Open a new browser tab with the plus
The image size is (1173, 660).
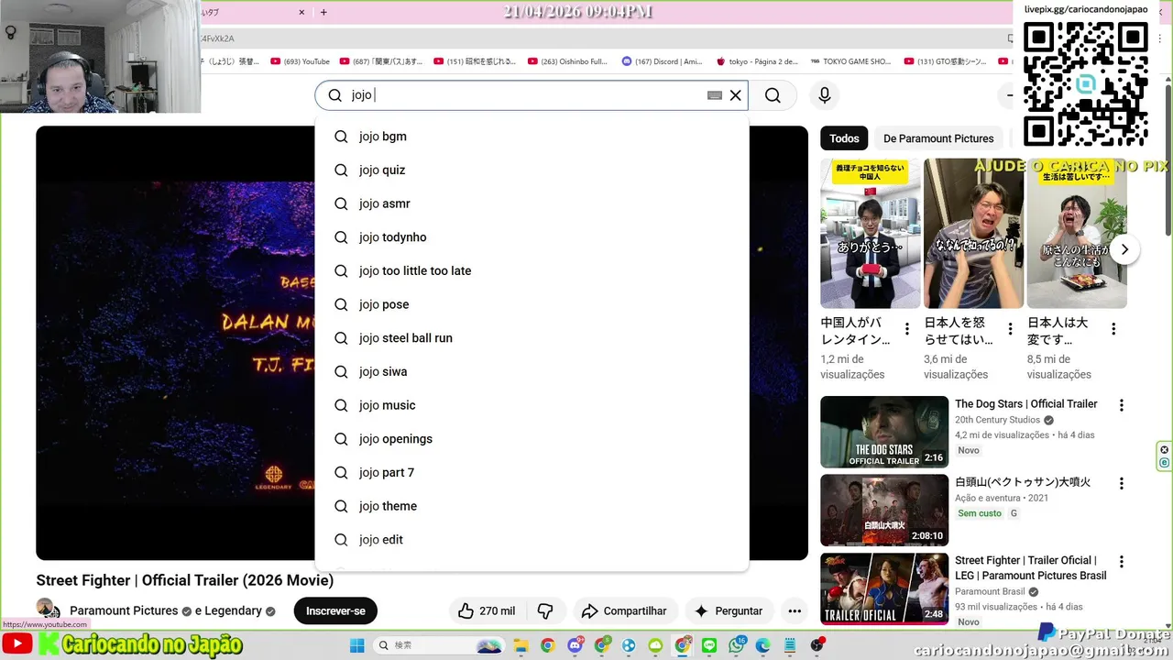pyautogui.click(x=323, y=13)
